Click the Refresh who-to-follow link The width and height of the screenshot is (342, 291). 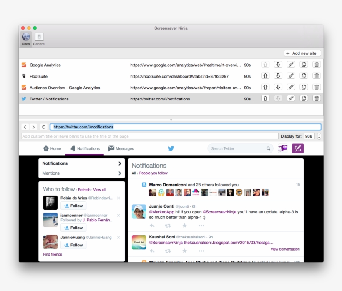pos(84,190)
